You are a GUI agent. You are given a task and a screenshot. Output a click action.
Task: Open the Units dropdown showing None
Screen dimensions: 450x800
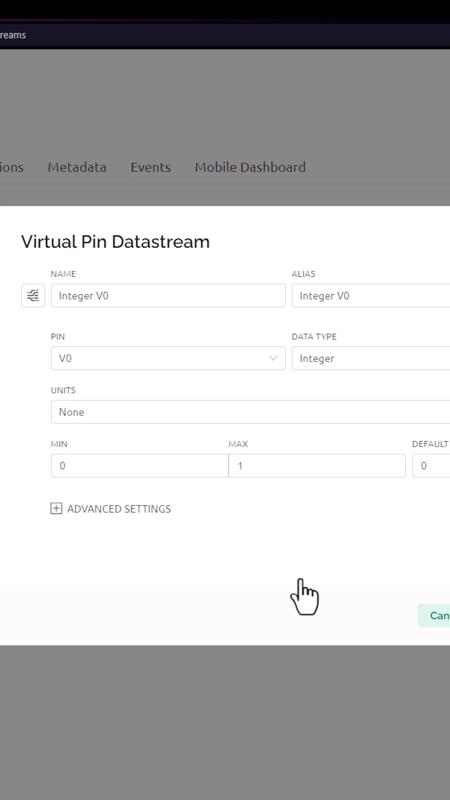point(250,412)
